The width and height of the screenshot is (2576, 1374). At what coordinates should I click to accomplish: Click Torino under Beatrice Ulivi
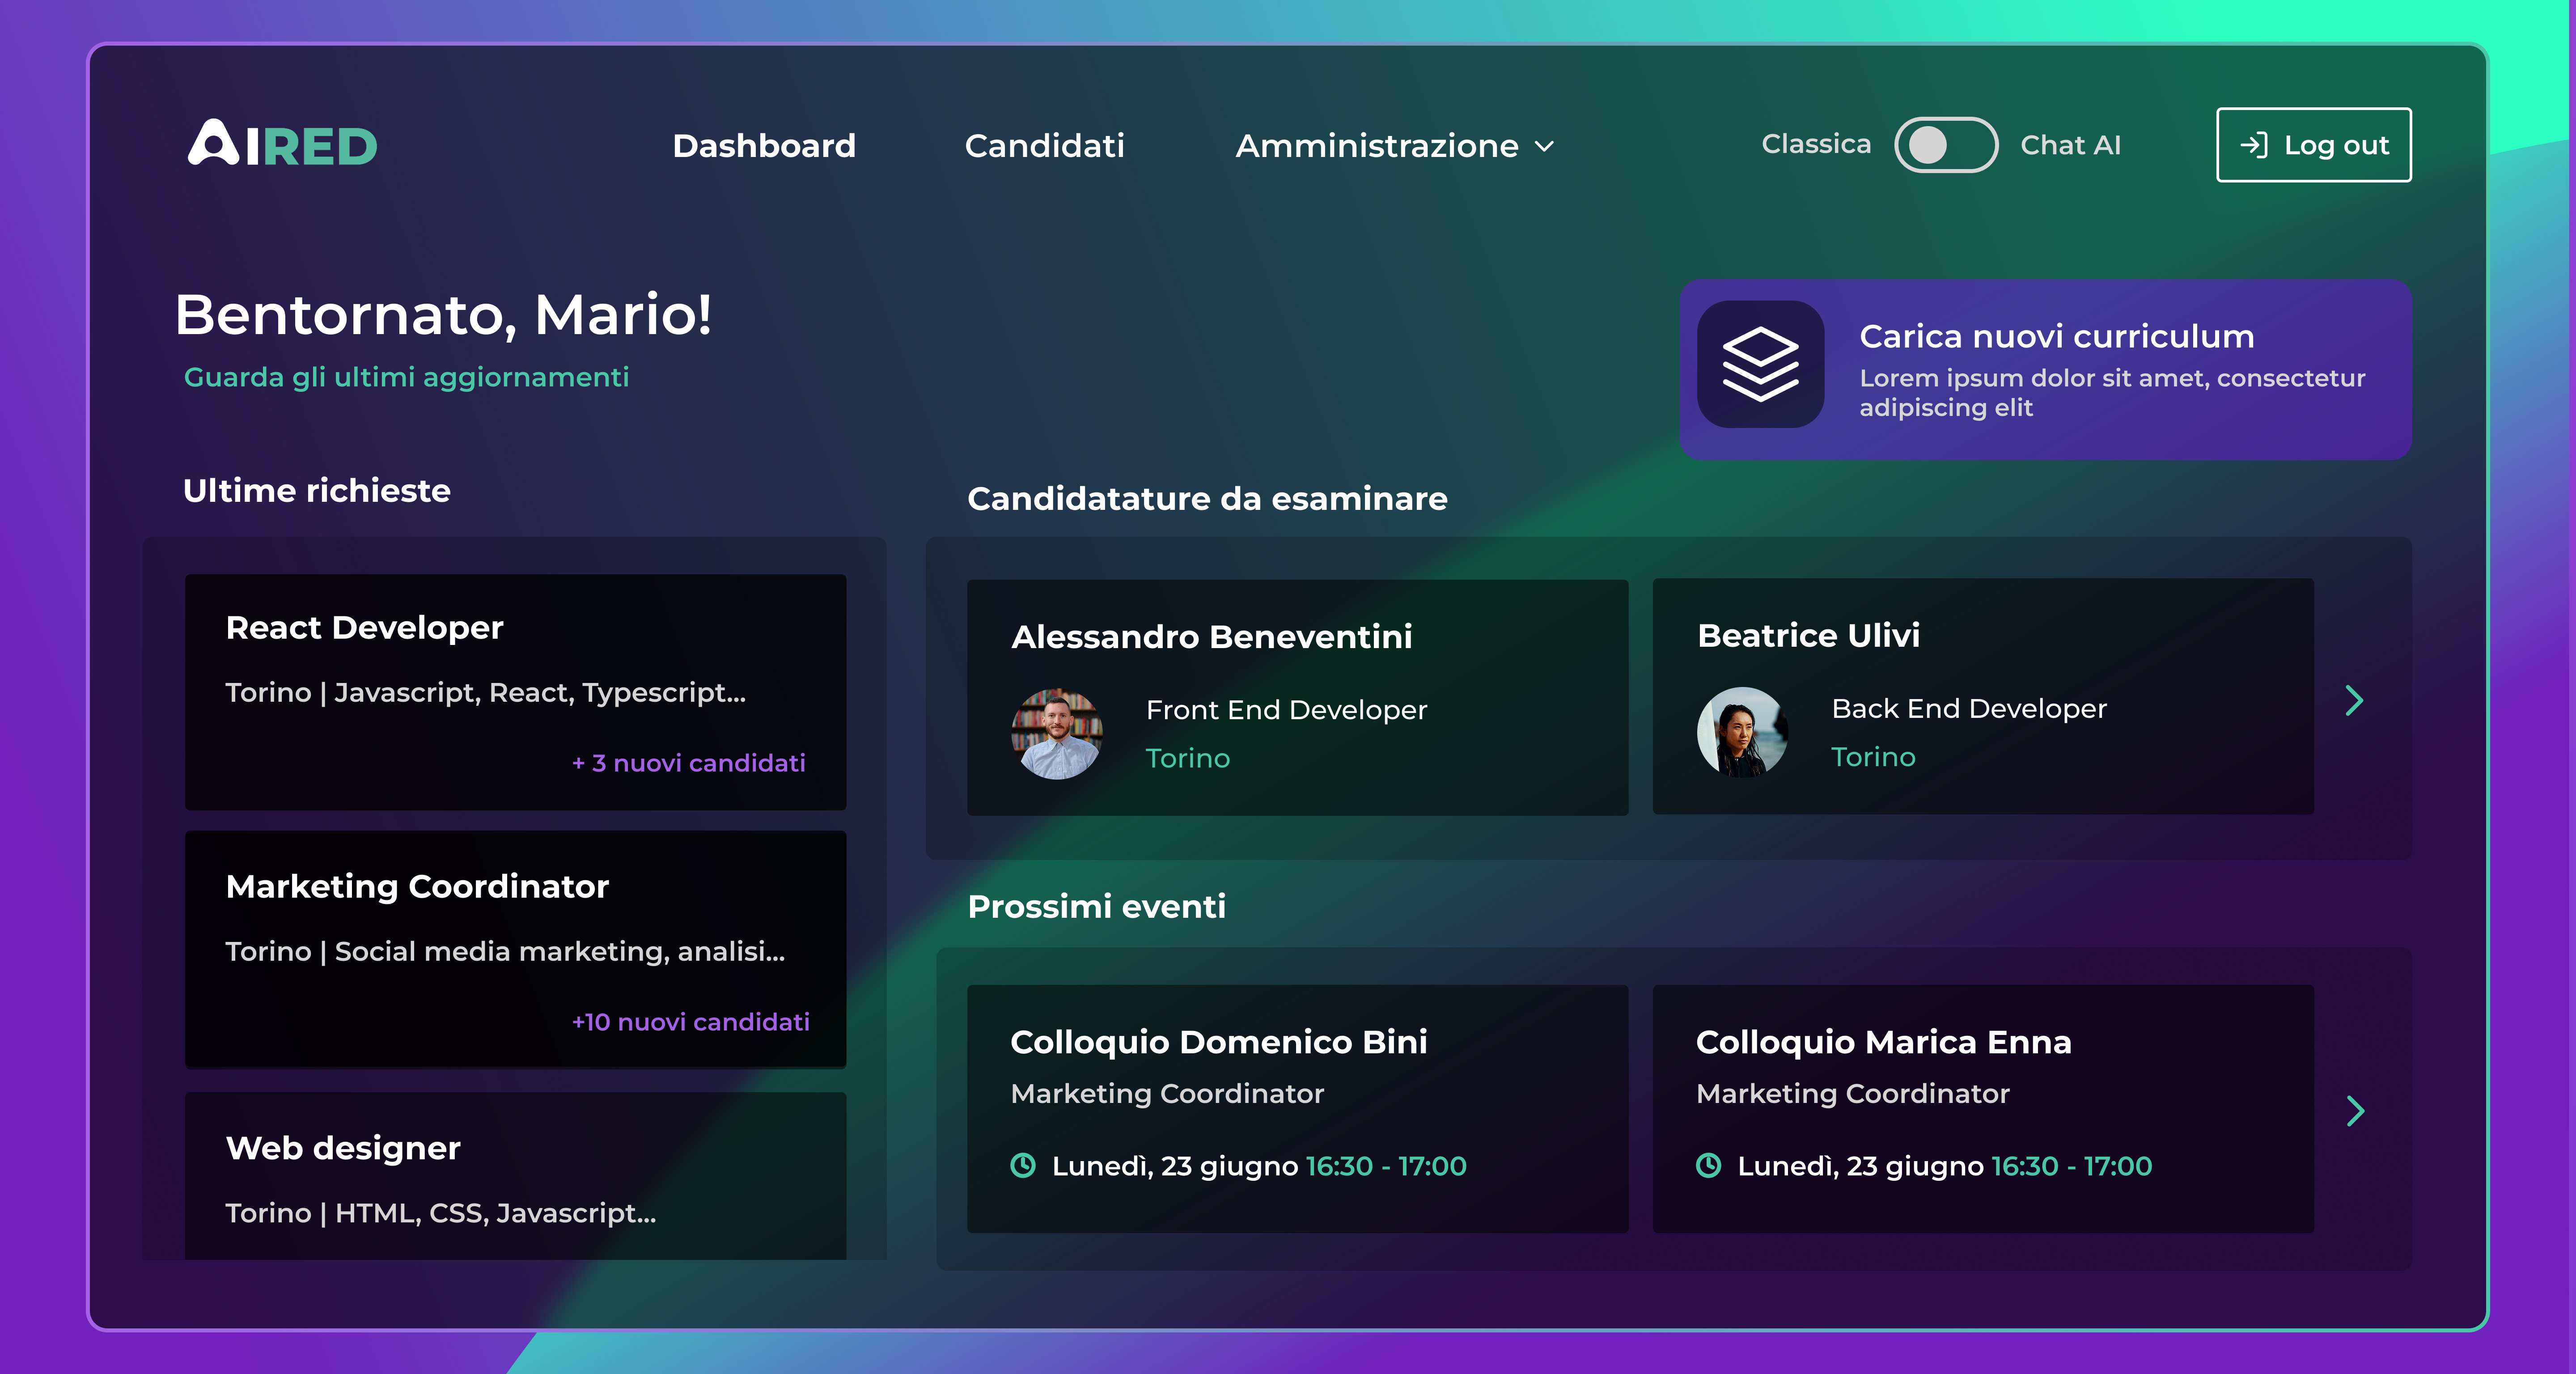tap(1874, 757)
